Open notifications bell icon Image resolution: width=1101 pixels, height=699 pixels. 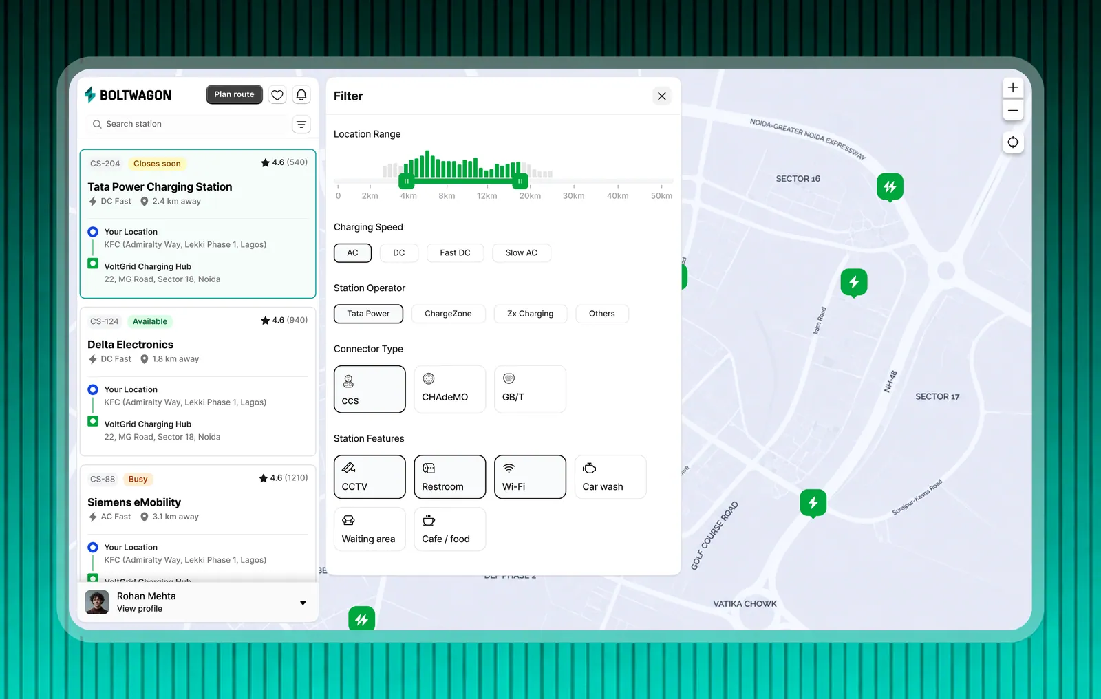tap(301, 95)
